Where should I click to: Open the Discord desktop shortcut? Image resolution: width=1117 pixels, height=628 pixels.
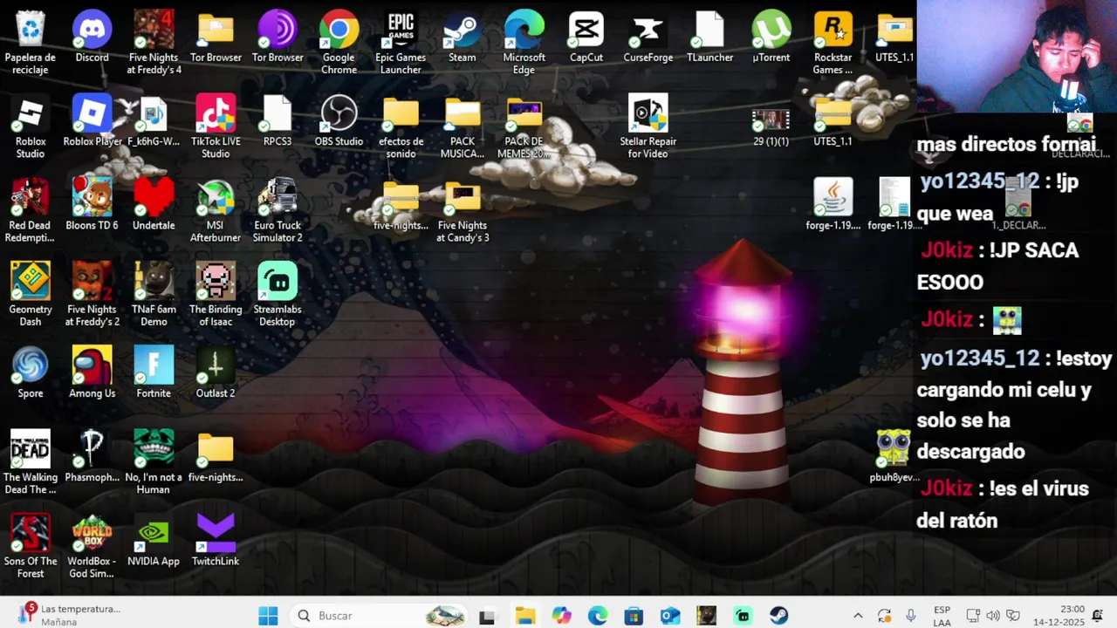point(92,38)
